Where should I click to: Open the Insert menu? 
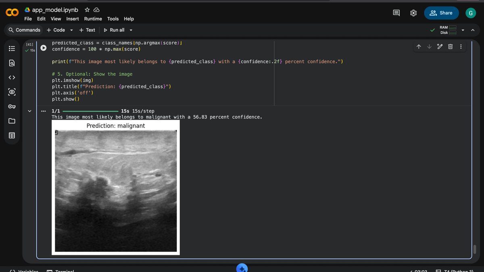click(73, 19)
